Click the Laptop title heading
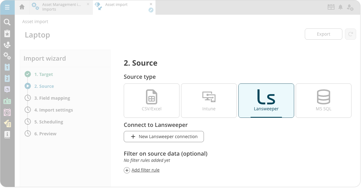Screen dimensions: 364x190 (x=37, y=35)
